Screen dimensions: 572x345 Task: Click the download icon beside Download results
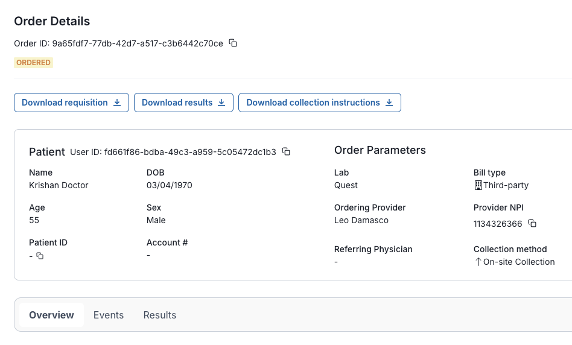221,103
